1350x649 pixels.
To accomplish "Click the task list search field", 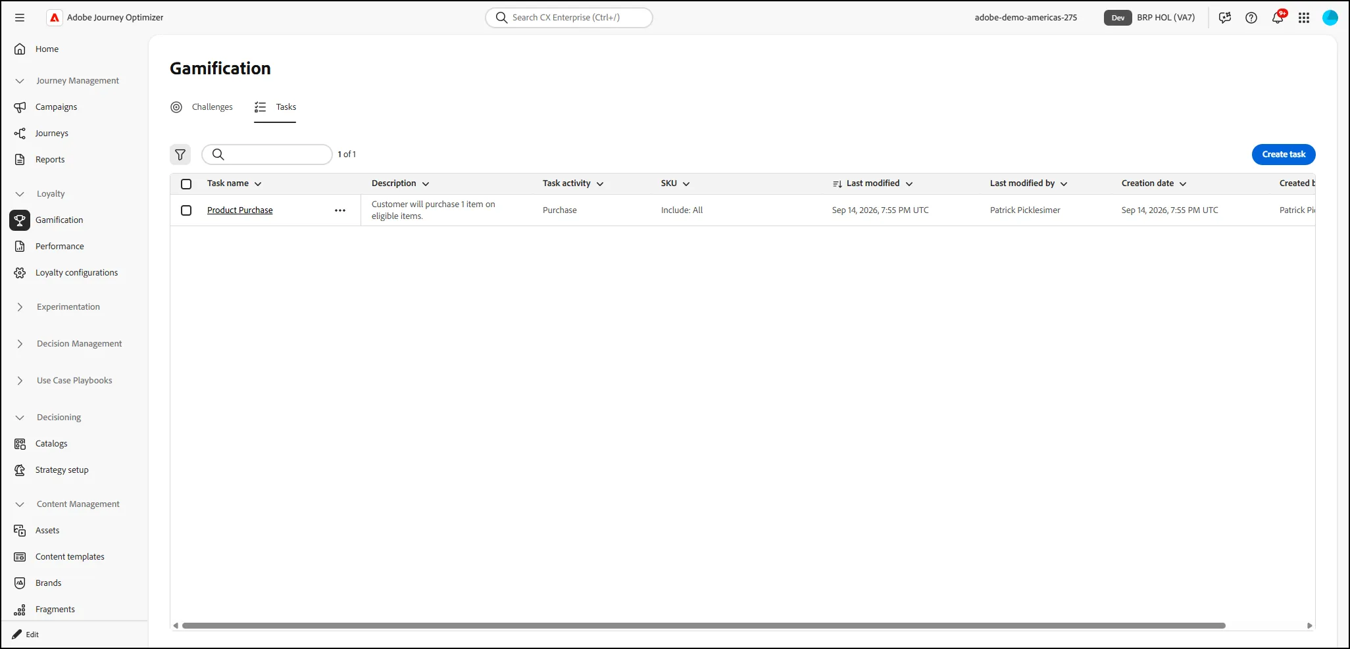I will point(267,155).
